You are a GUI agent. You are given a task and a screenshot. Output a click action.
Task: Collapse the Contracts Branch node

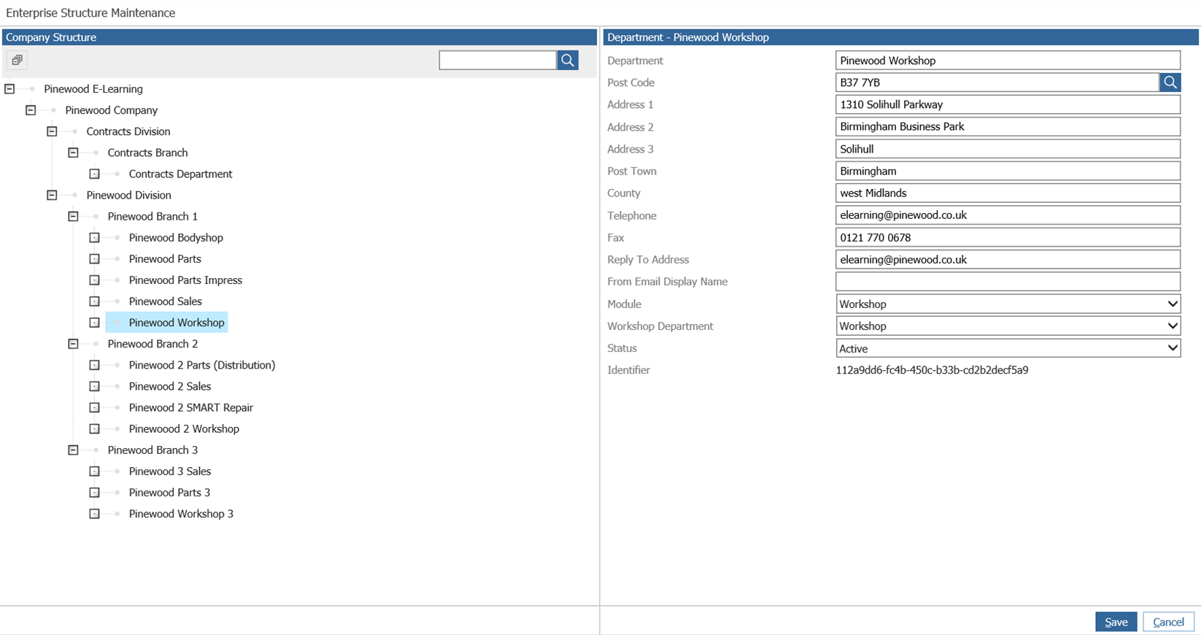pyautogui.click(x=73, y=153)
